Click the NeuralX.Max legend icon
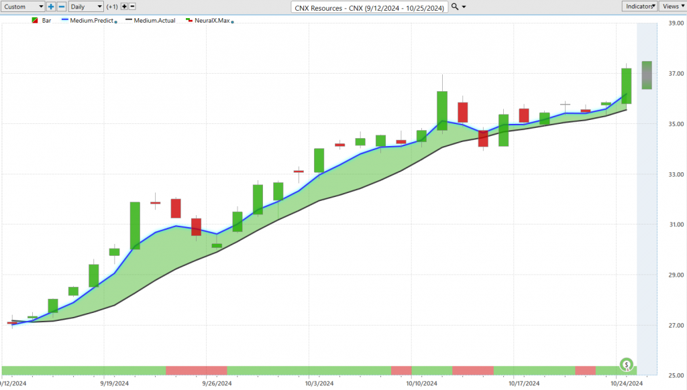 [189, 21]
